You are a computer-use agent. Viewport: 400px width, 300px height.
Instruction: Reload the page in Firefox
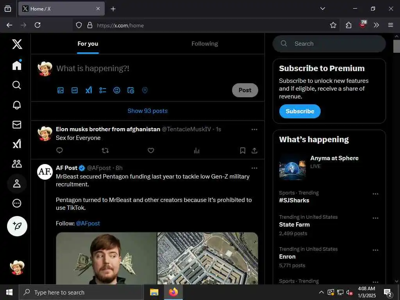37,25
